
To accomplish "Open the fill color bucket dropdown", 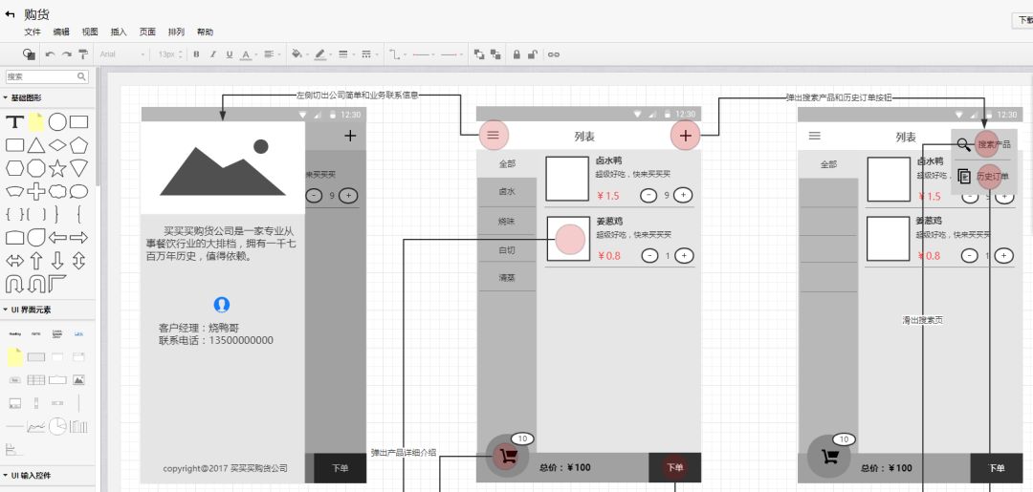I will coord(298,54).
